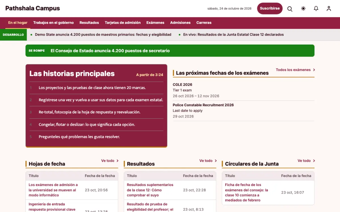The width and height of the screenshot is (340, 212).
Task: Open the search icon in header
Action: (x=290, y=8)
